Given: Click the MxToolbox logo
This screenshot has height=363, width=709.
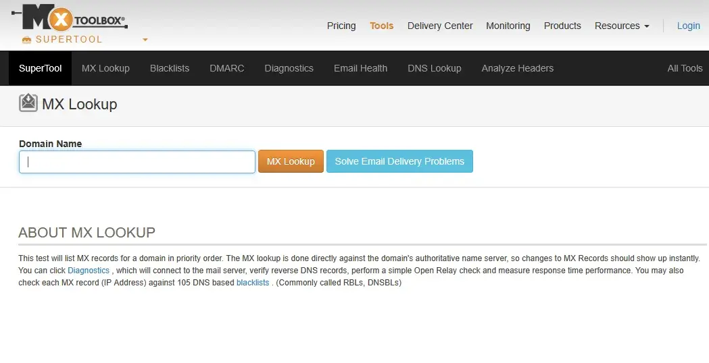Looking at the screenshot, I should click(70, 18).
